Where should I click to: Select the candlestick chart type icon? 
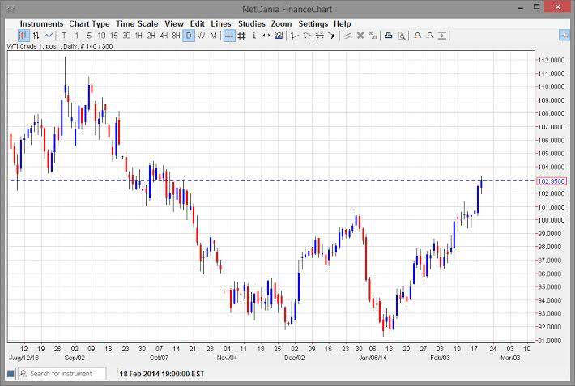tap(24, 36)
